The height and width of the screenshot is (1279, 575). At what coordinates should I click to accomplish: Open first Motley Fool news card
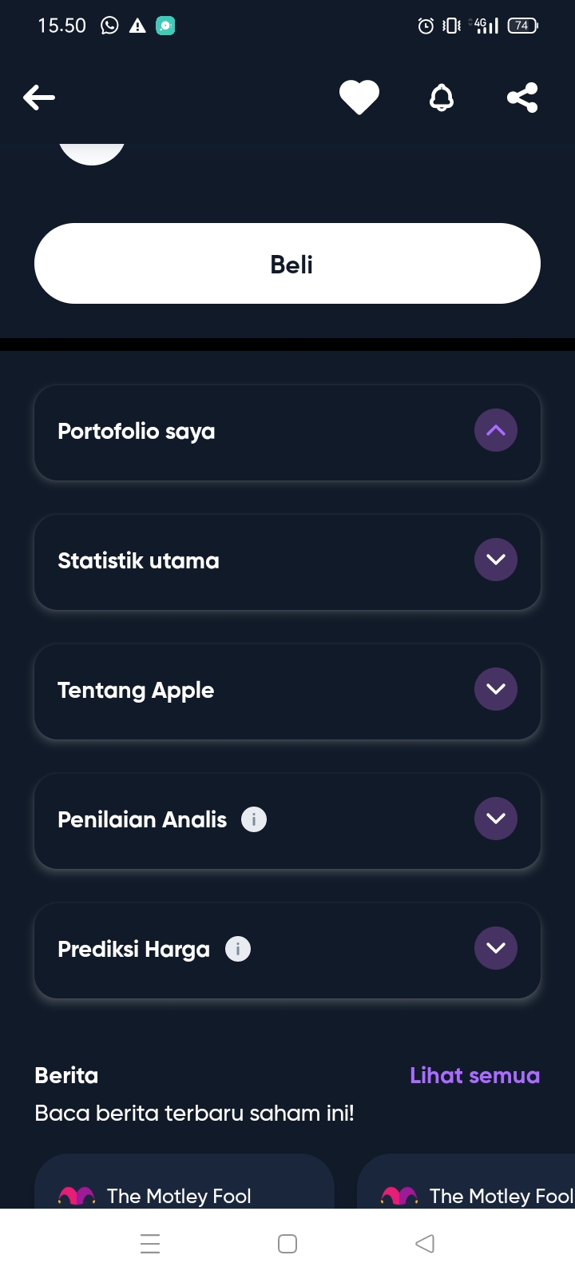(184, 1181)
